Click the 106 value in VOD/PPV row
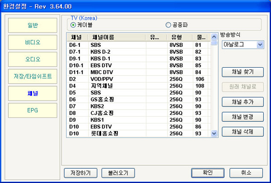Viewport: 271px width, 183px height. pos(200,79)
